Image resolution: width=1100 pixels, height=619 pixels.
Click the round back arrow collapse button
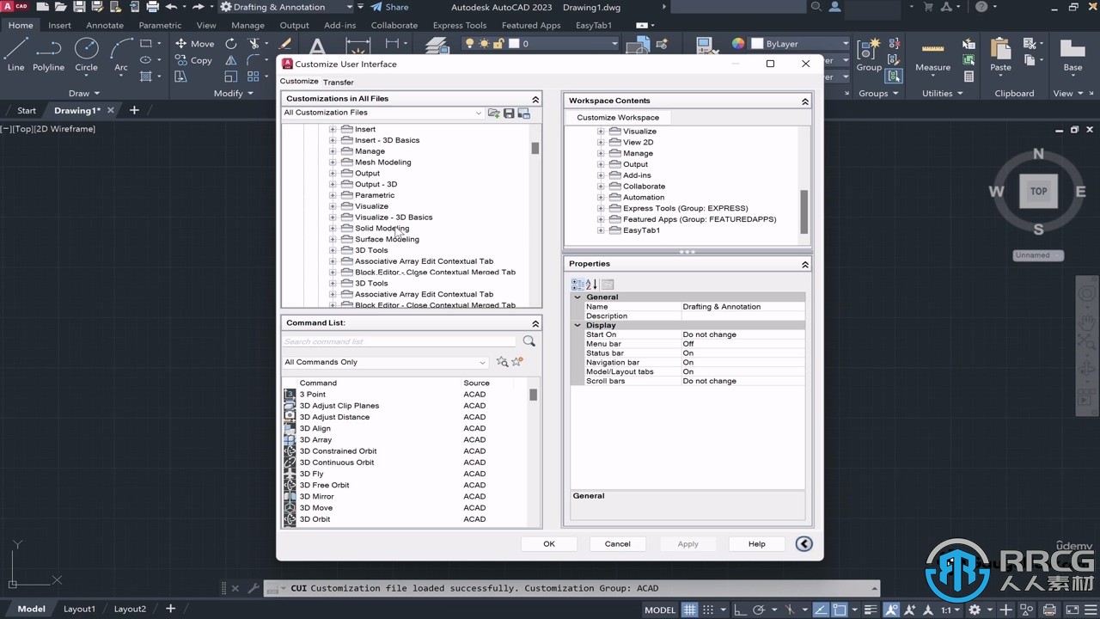click(x=804, y=543)
